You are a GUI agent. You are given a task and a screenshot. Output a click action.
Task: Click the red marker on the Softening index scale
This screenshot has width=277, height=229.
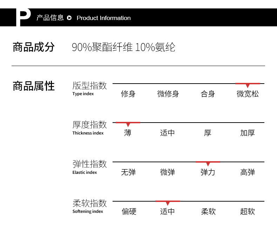[168, 202]
